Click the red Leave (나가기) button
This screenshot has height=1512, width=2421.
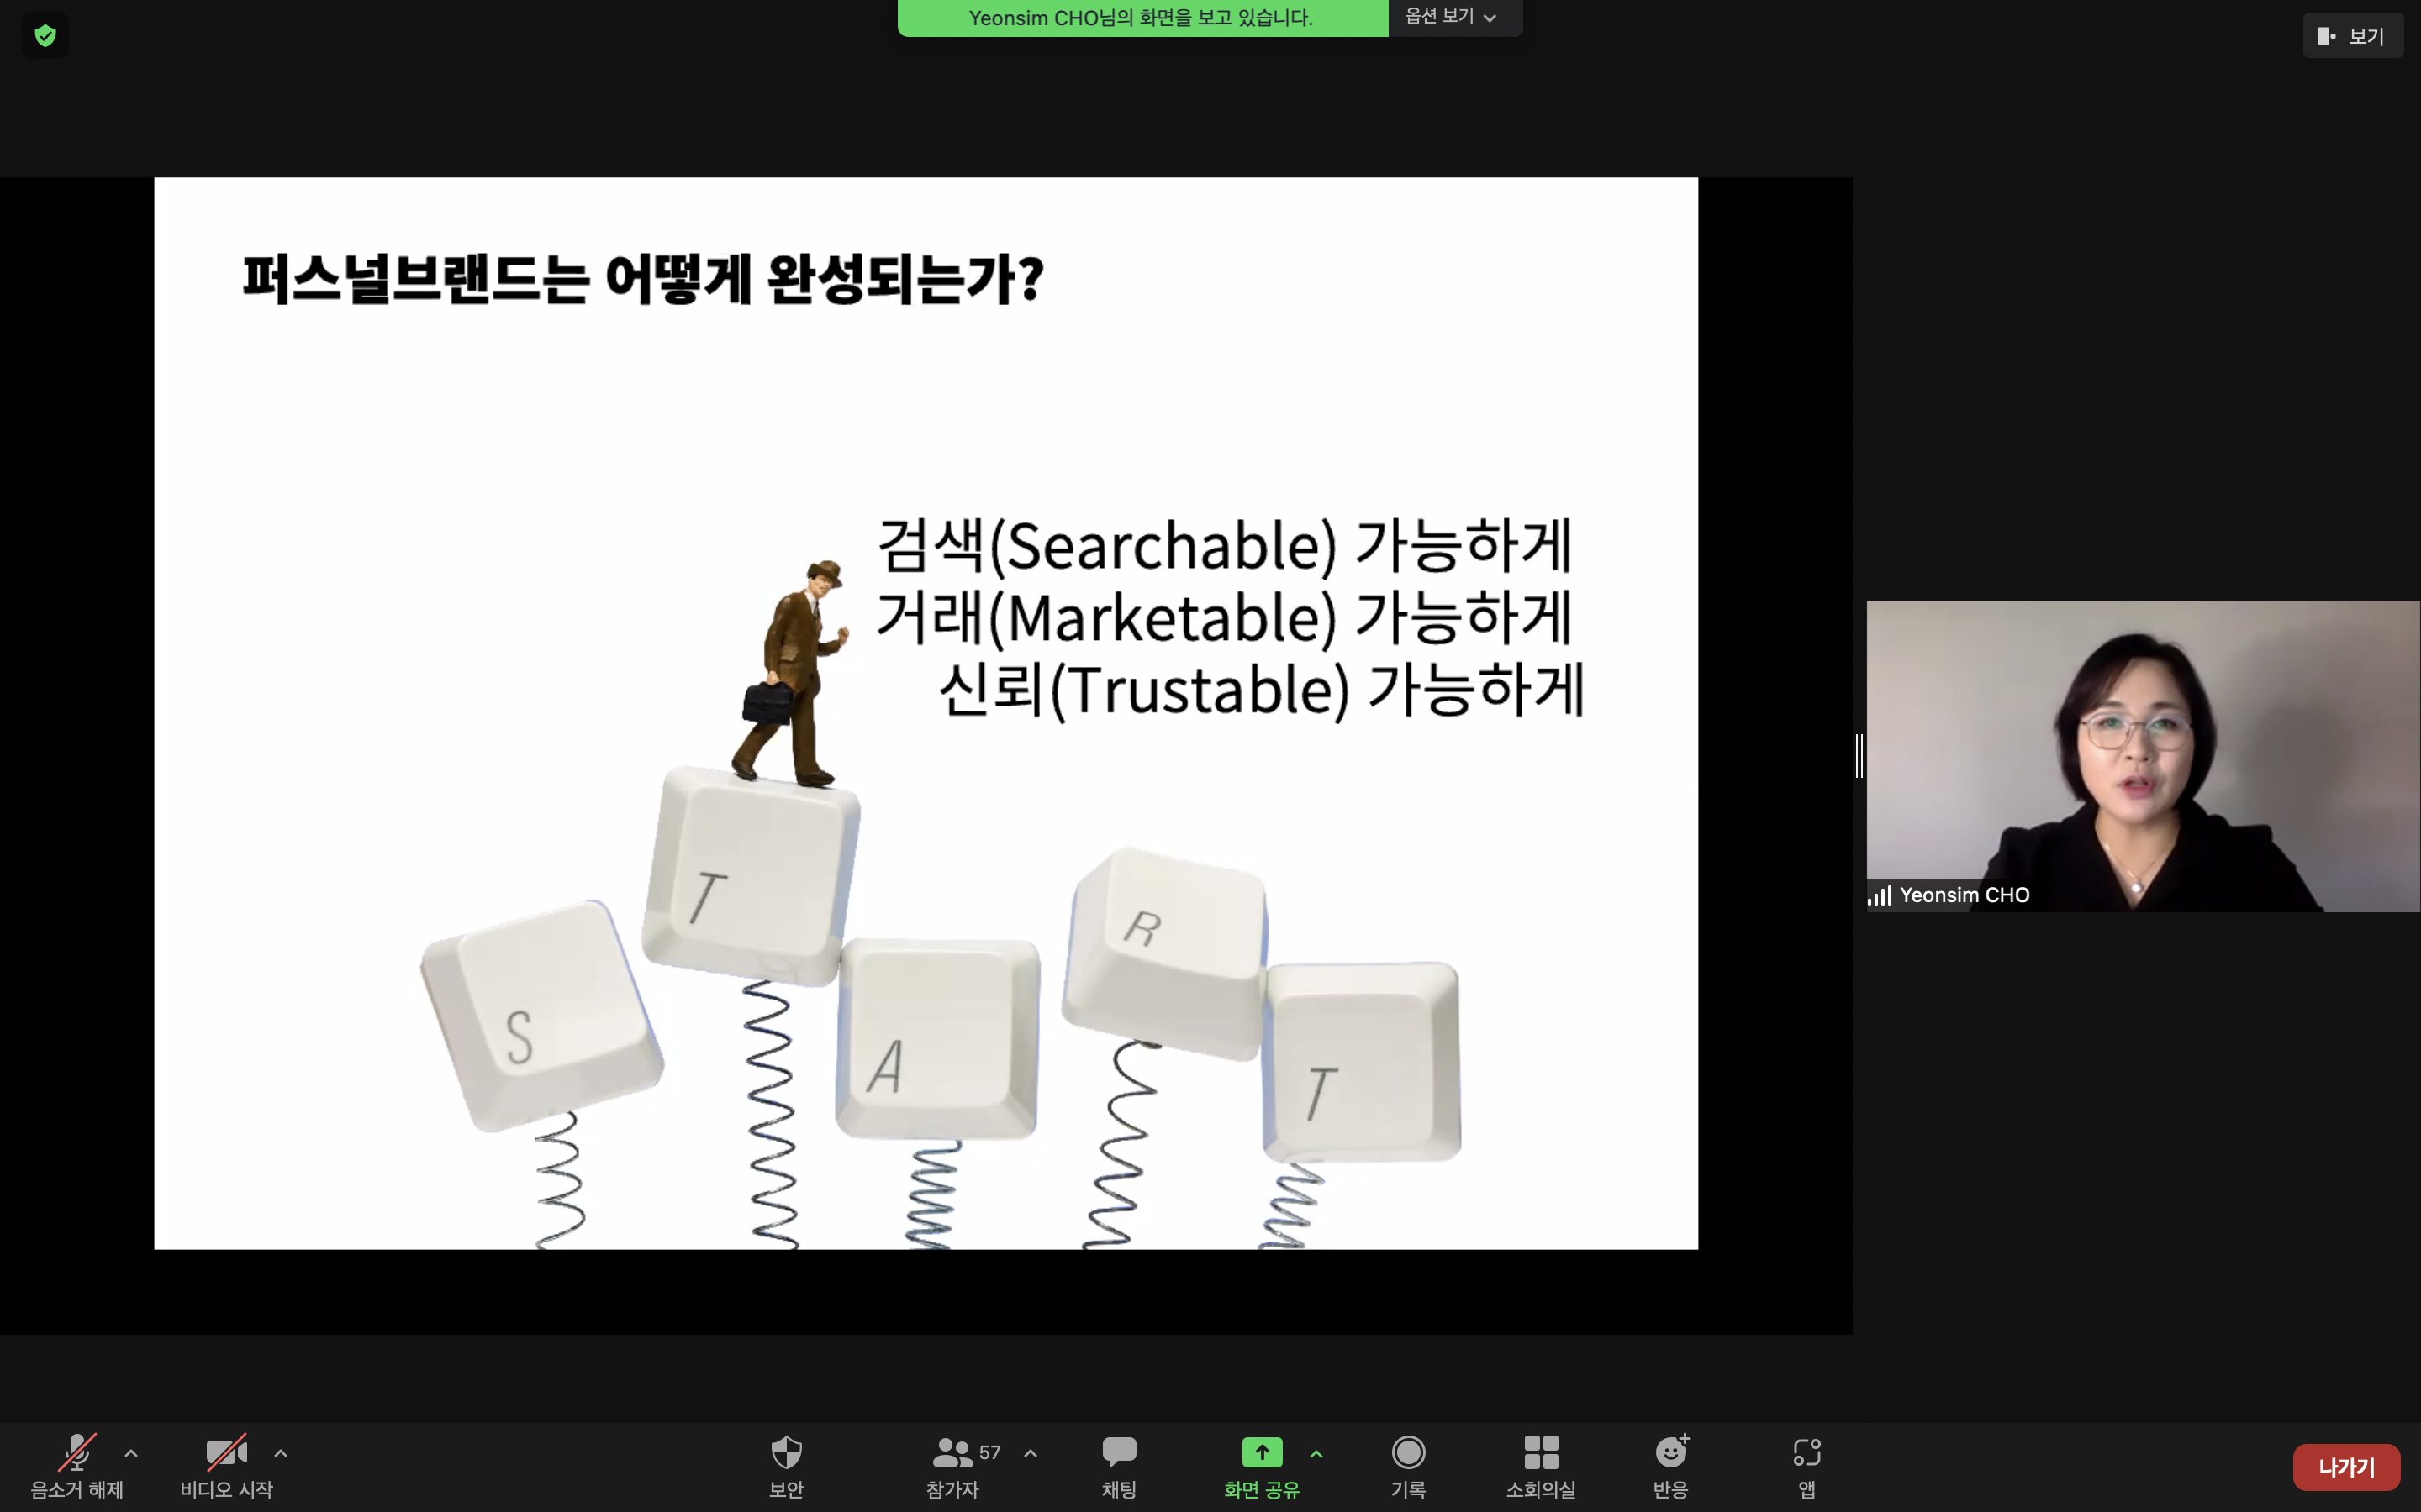pyautogui.click(x=2345, y=1467)
